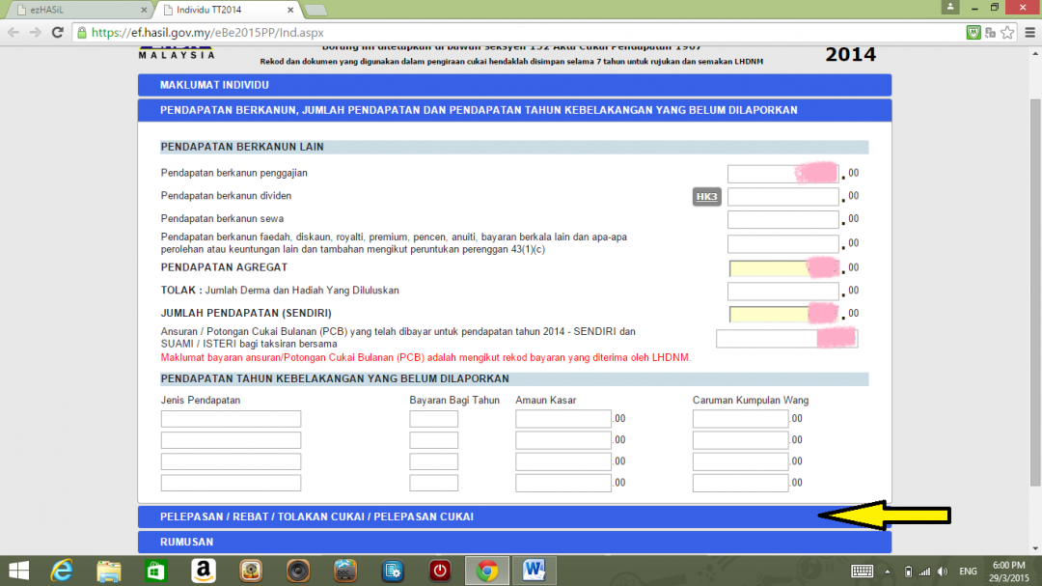Click the first Jenis Pendapatan field
This screenshot has height=586, width=1042.
(231, 418)
